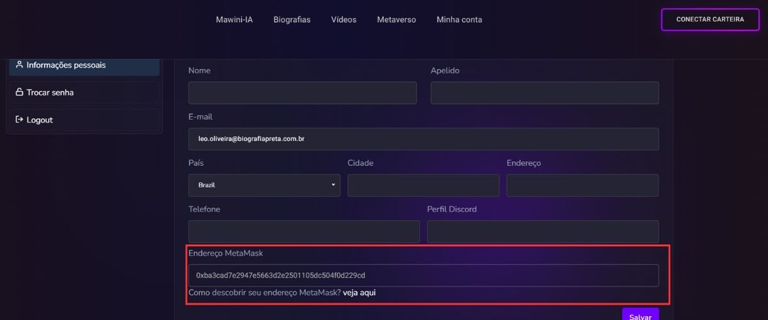Viewport: 768px width, 320px height.
Task: Click the exit arrow icon beside Logout
Action: point(20,120)
